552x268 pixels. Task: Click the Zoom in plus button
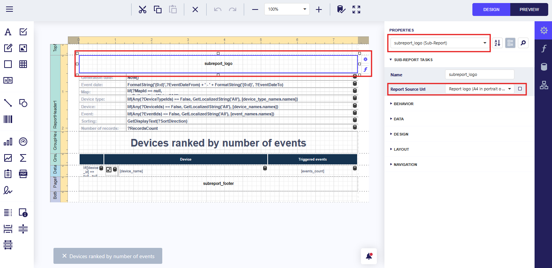tap(319, 9)
